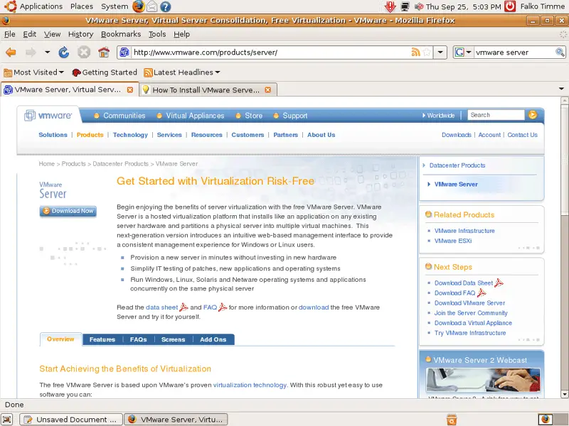
Task: Click the orange search go button
Action: coord(533,115)
